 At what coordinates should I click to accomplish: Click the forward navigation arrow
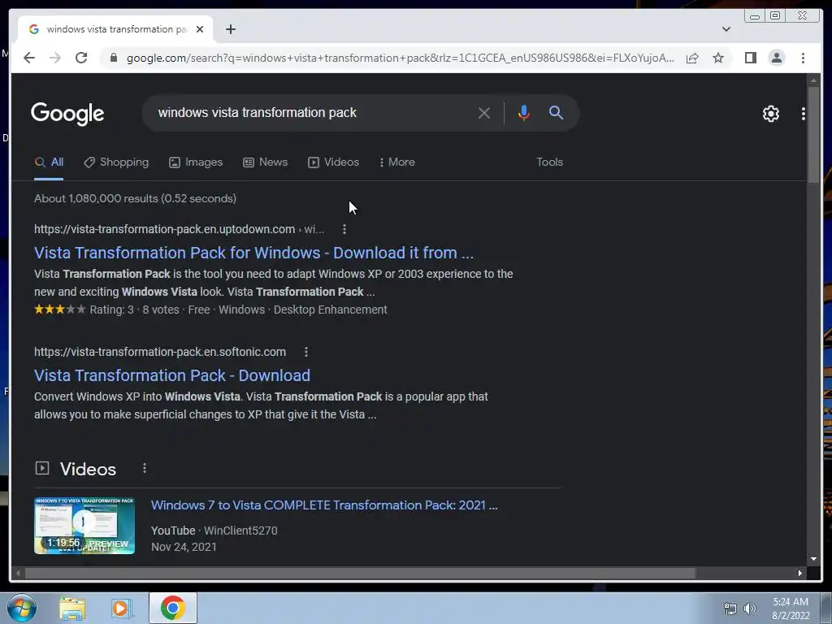click(55, 58)
